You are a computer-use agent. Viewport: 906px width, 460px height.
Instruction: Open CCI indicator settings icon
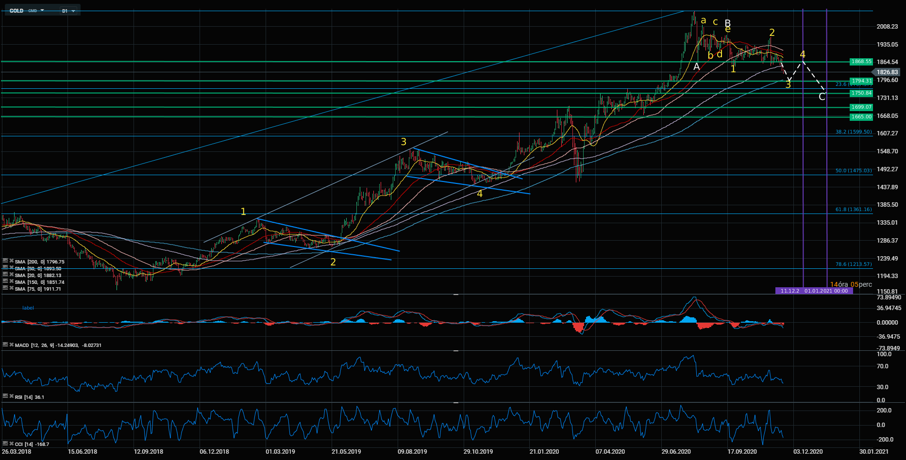coord(5,444)
